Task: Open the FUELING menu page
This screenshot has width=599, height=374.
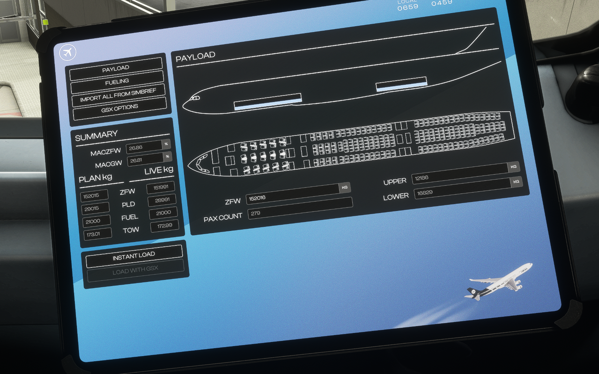Action: (117, 81)
